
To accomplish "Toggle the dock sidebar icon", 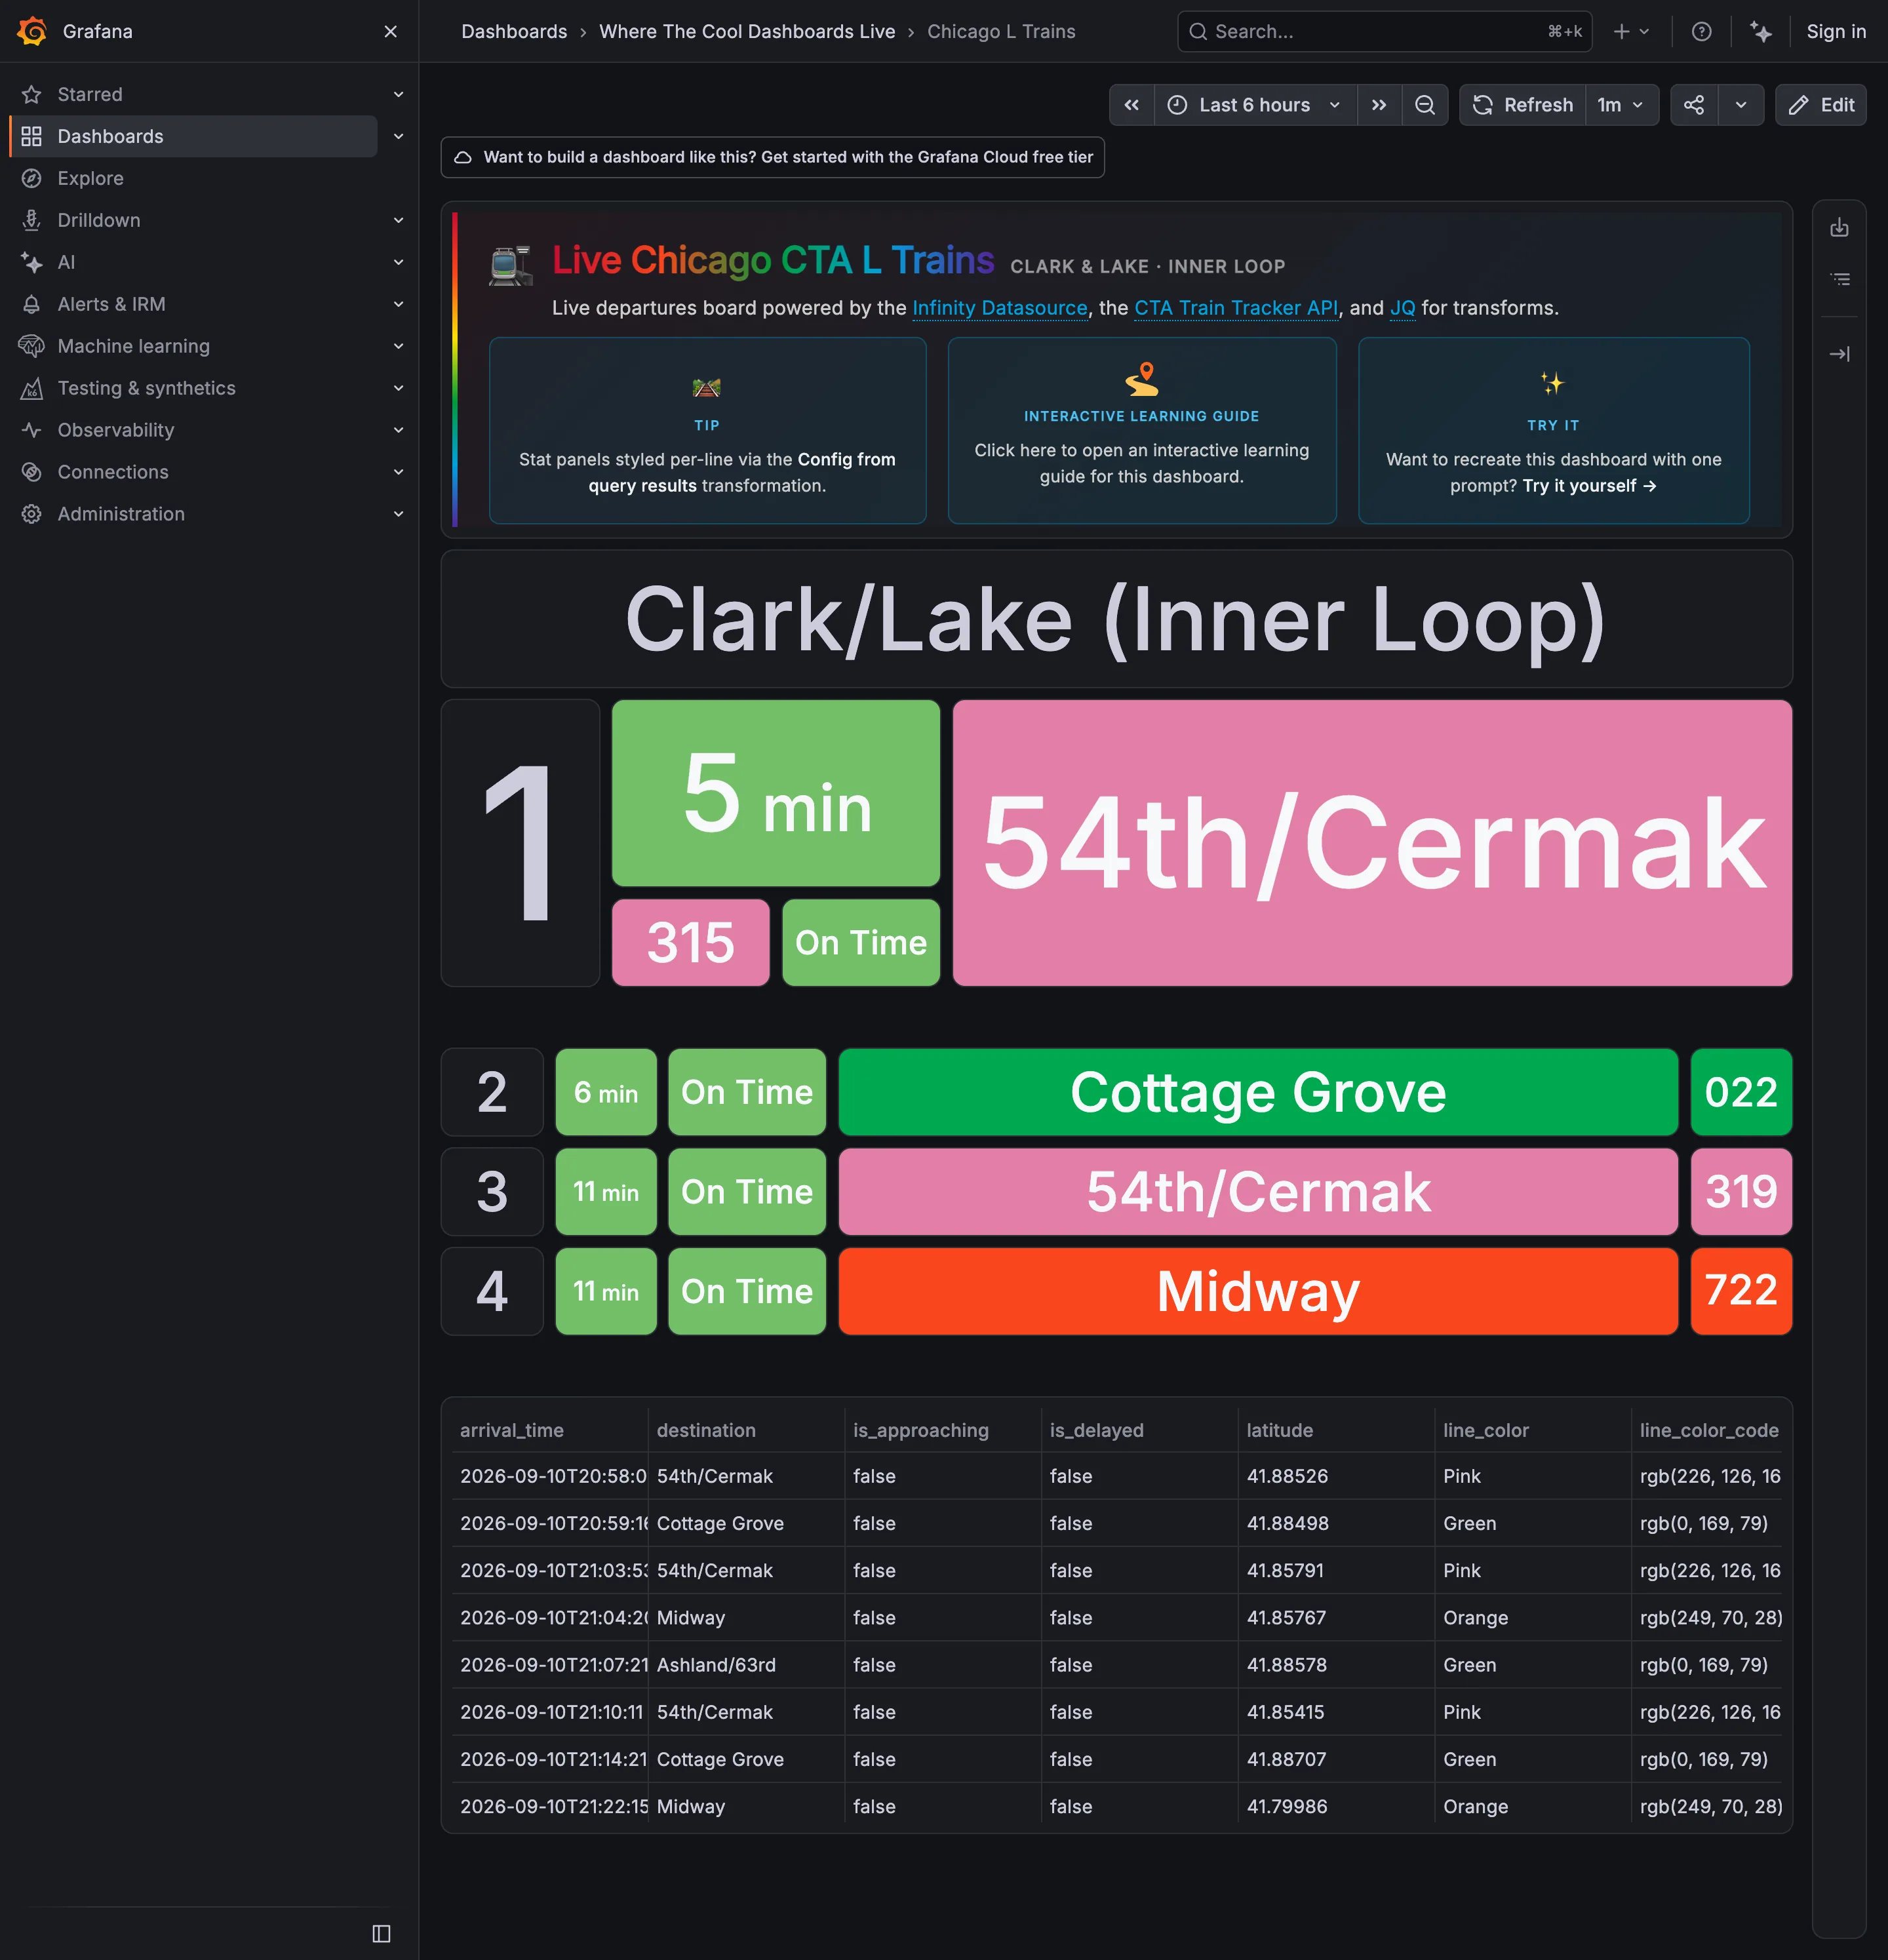I will 381,1933.
